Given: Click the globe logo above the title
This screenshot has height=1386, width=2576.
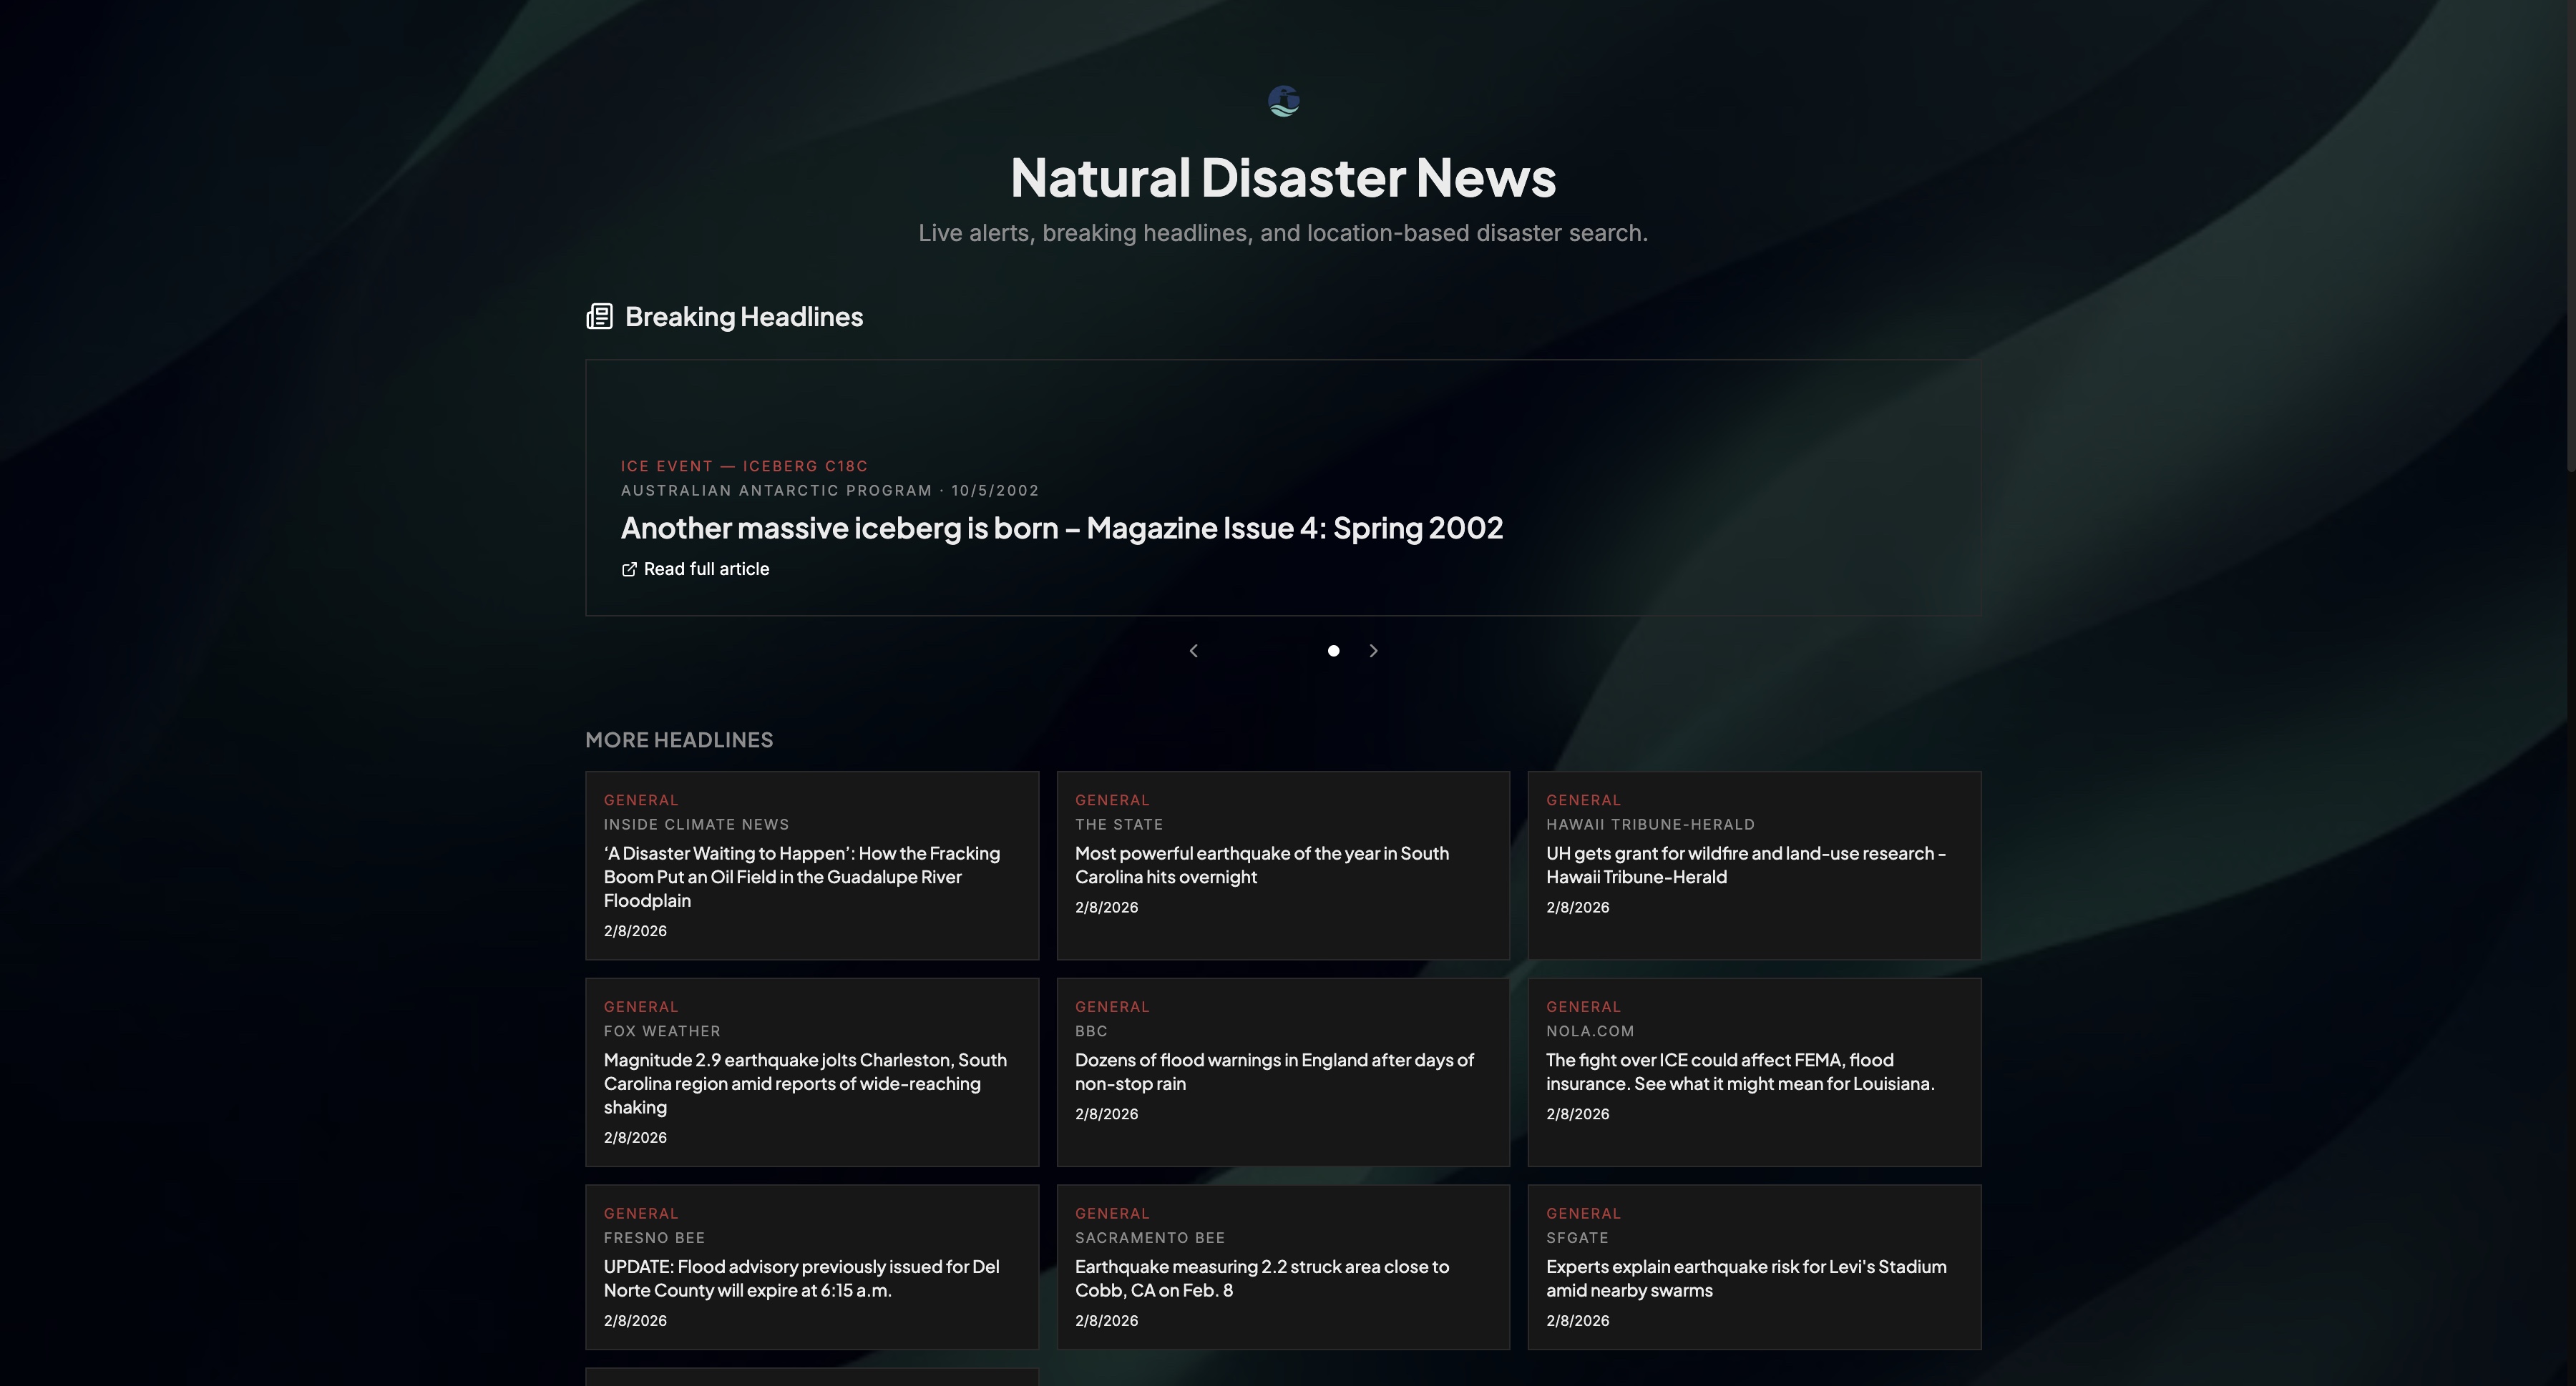Looking at the screenshot, I should (1283, 101).
